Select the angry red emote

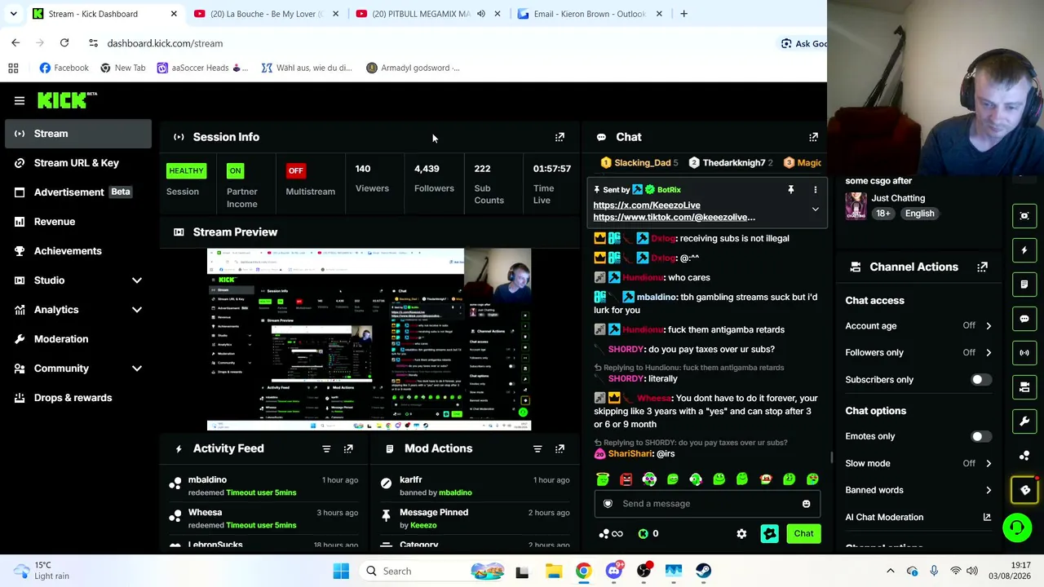click(626, 479)
